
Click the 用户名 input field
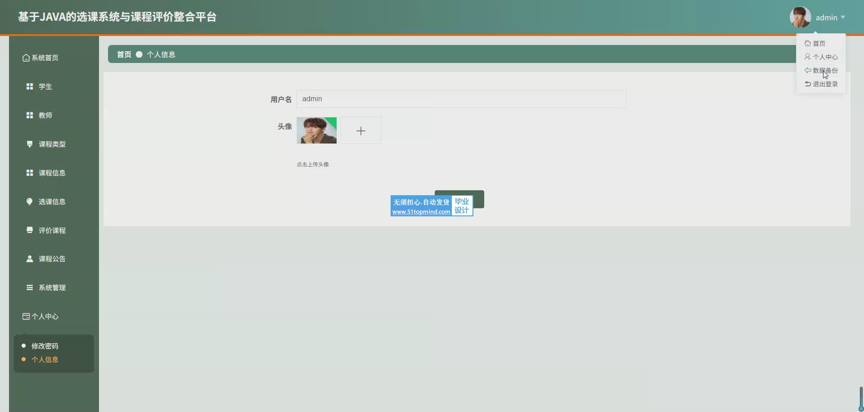tap(461, 99)
